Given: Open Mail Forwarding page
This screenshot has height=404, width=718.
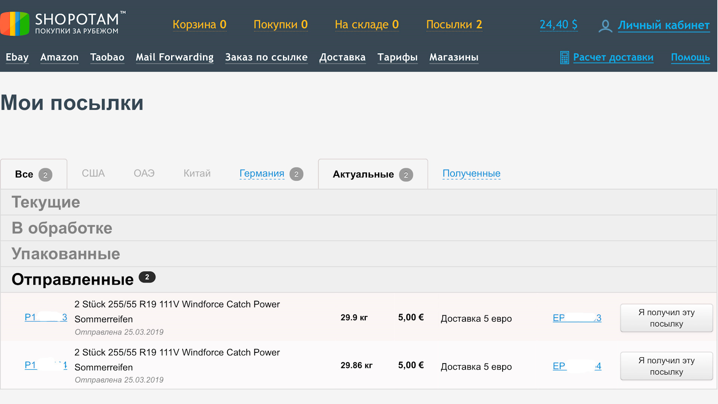Looking at the screenshot, I should click(x=175, y=57).
